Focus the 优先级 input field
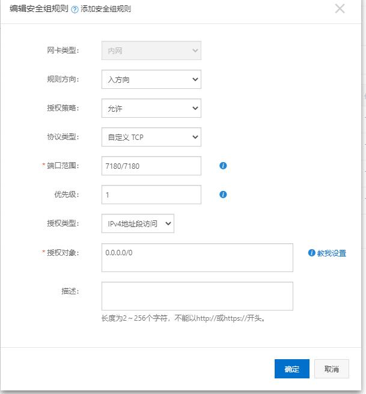This screenshot has width=366, height=394. tap(151, 195)
